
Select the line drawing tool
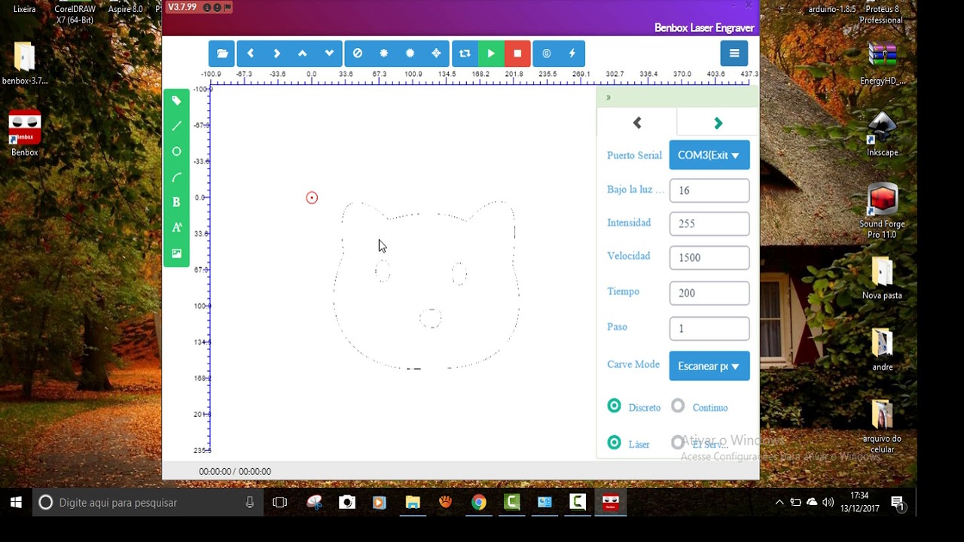click(x=176, y=126)
